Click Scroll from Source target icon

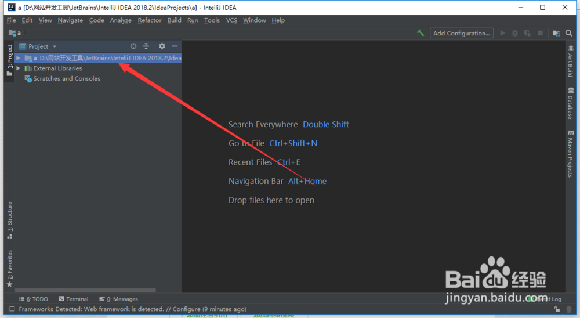tap(133, 46)
